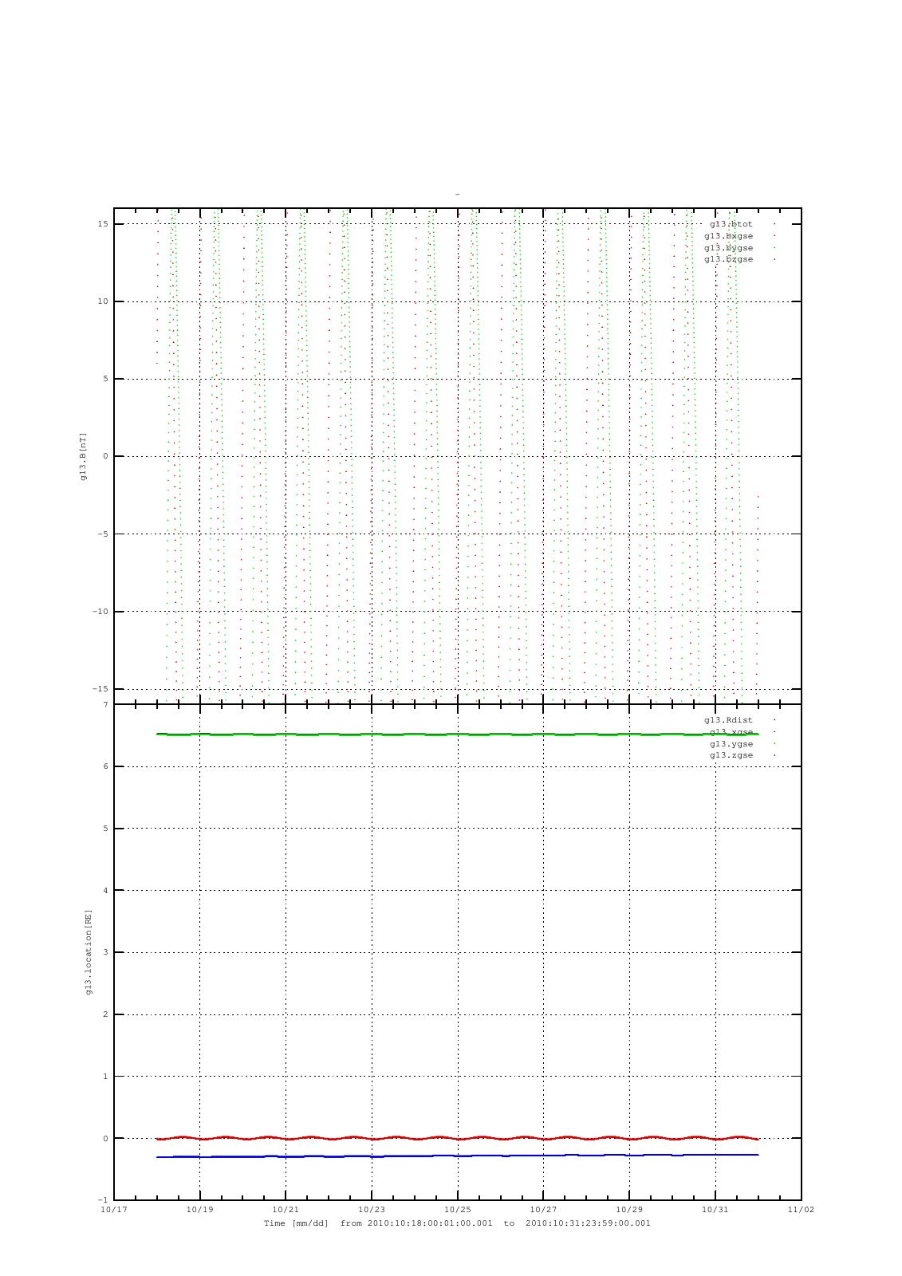Pick the g13.xgse legend entry

[731, 732]
